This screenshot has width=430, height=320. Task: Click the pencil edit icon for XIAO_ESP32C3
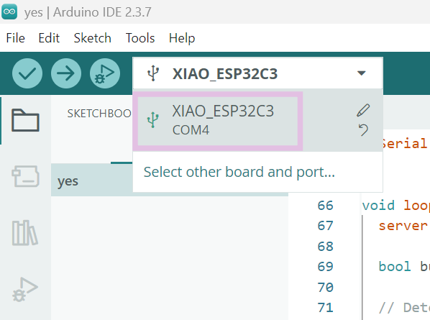[363, 110]
